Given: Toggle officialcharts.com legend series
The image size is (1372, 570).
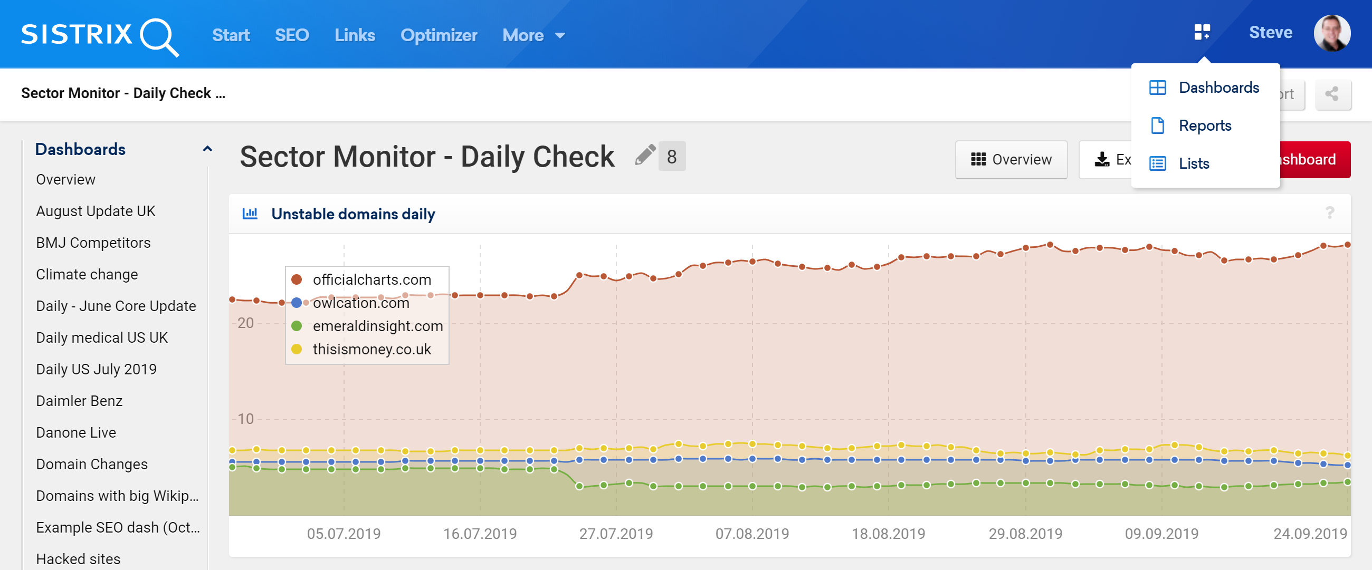Looking at the screenshot, I should [372, 279].
